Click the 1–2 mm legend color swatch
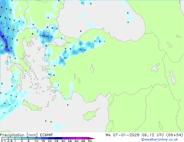The height and width of the screenshot is (142, 184). (18, 138)
